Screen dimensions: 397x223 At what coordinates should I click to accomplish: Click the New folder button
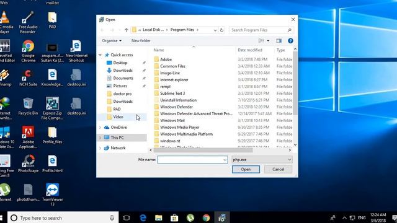[x=141, y=41]
